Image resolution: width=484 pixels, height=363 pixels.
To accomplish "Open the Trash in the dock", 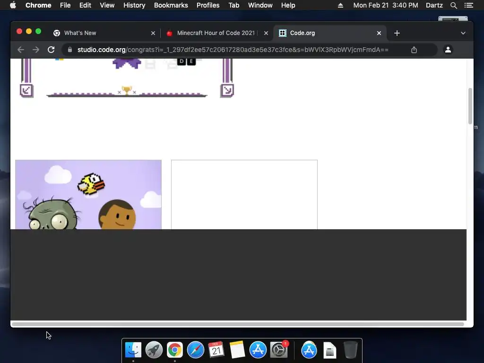I will (350, 350).
